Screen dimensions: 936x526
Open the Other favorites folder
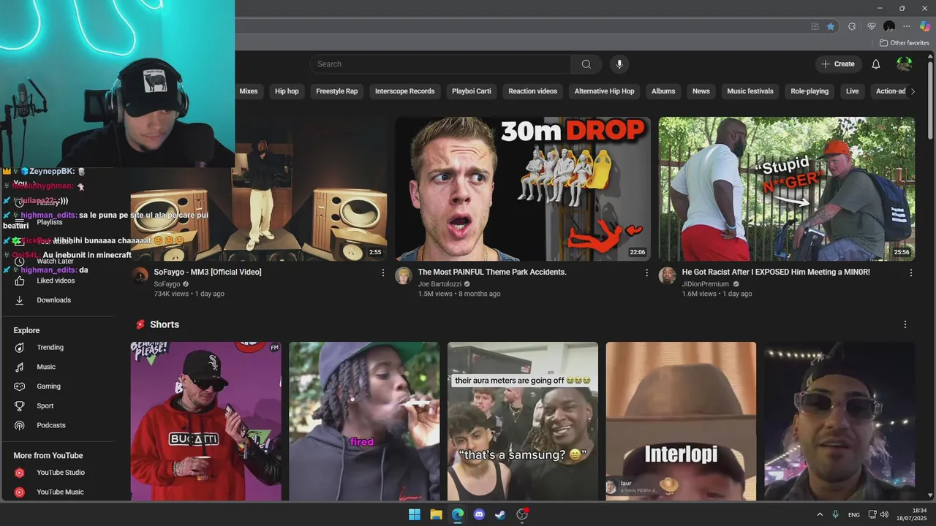pyautogui.click(x=904, y=43)
